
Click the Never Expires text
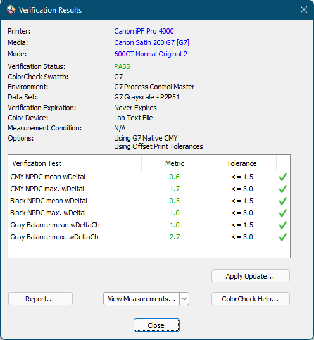pyautogui.click(x=135, y=108)
